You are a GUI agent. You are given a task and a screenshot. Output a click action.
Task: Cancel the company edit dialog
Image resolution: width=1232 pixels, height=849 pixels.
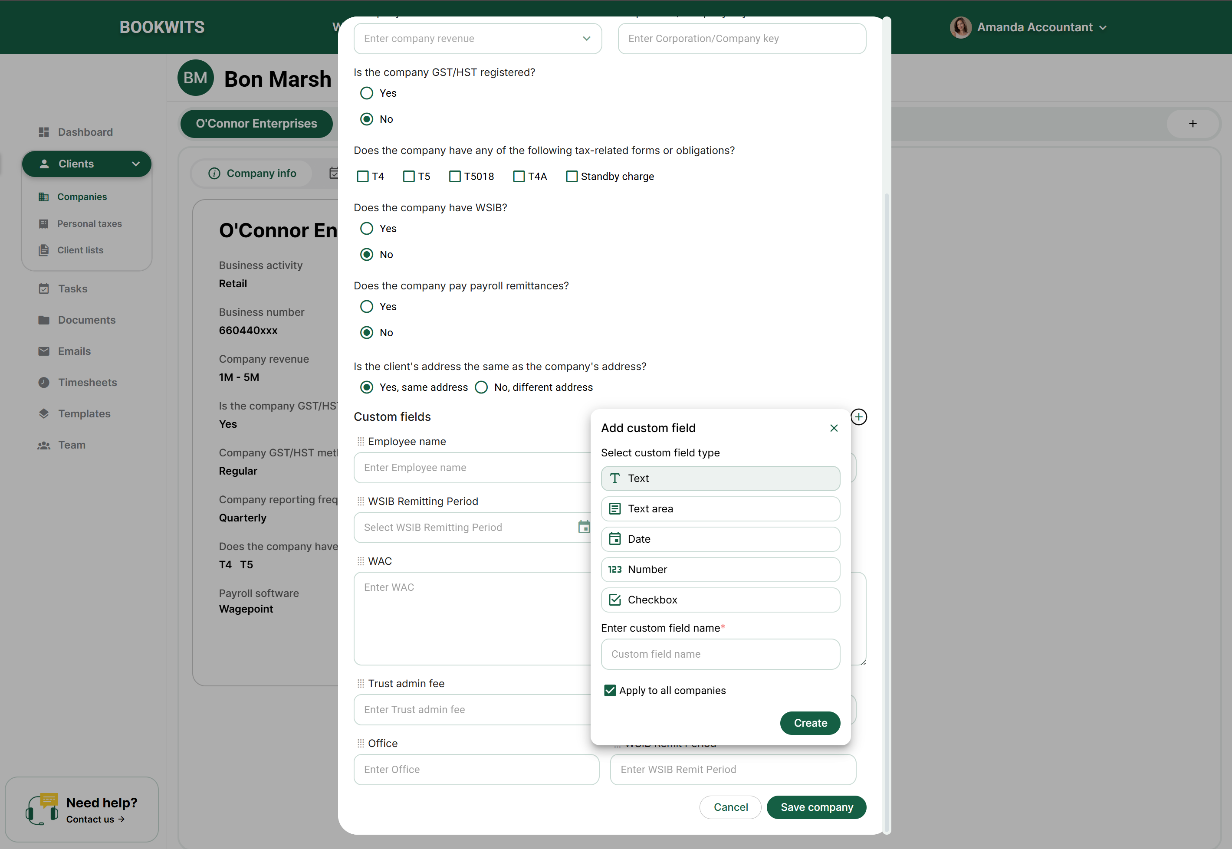pos(730,807)
